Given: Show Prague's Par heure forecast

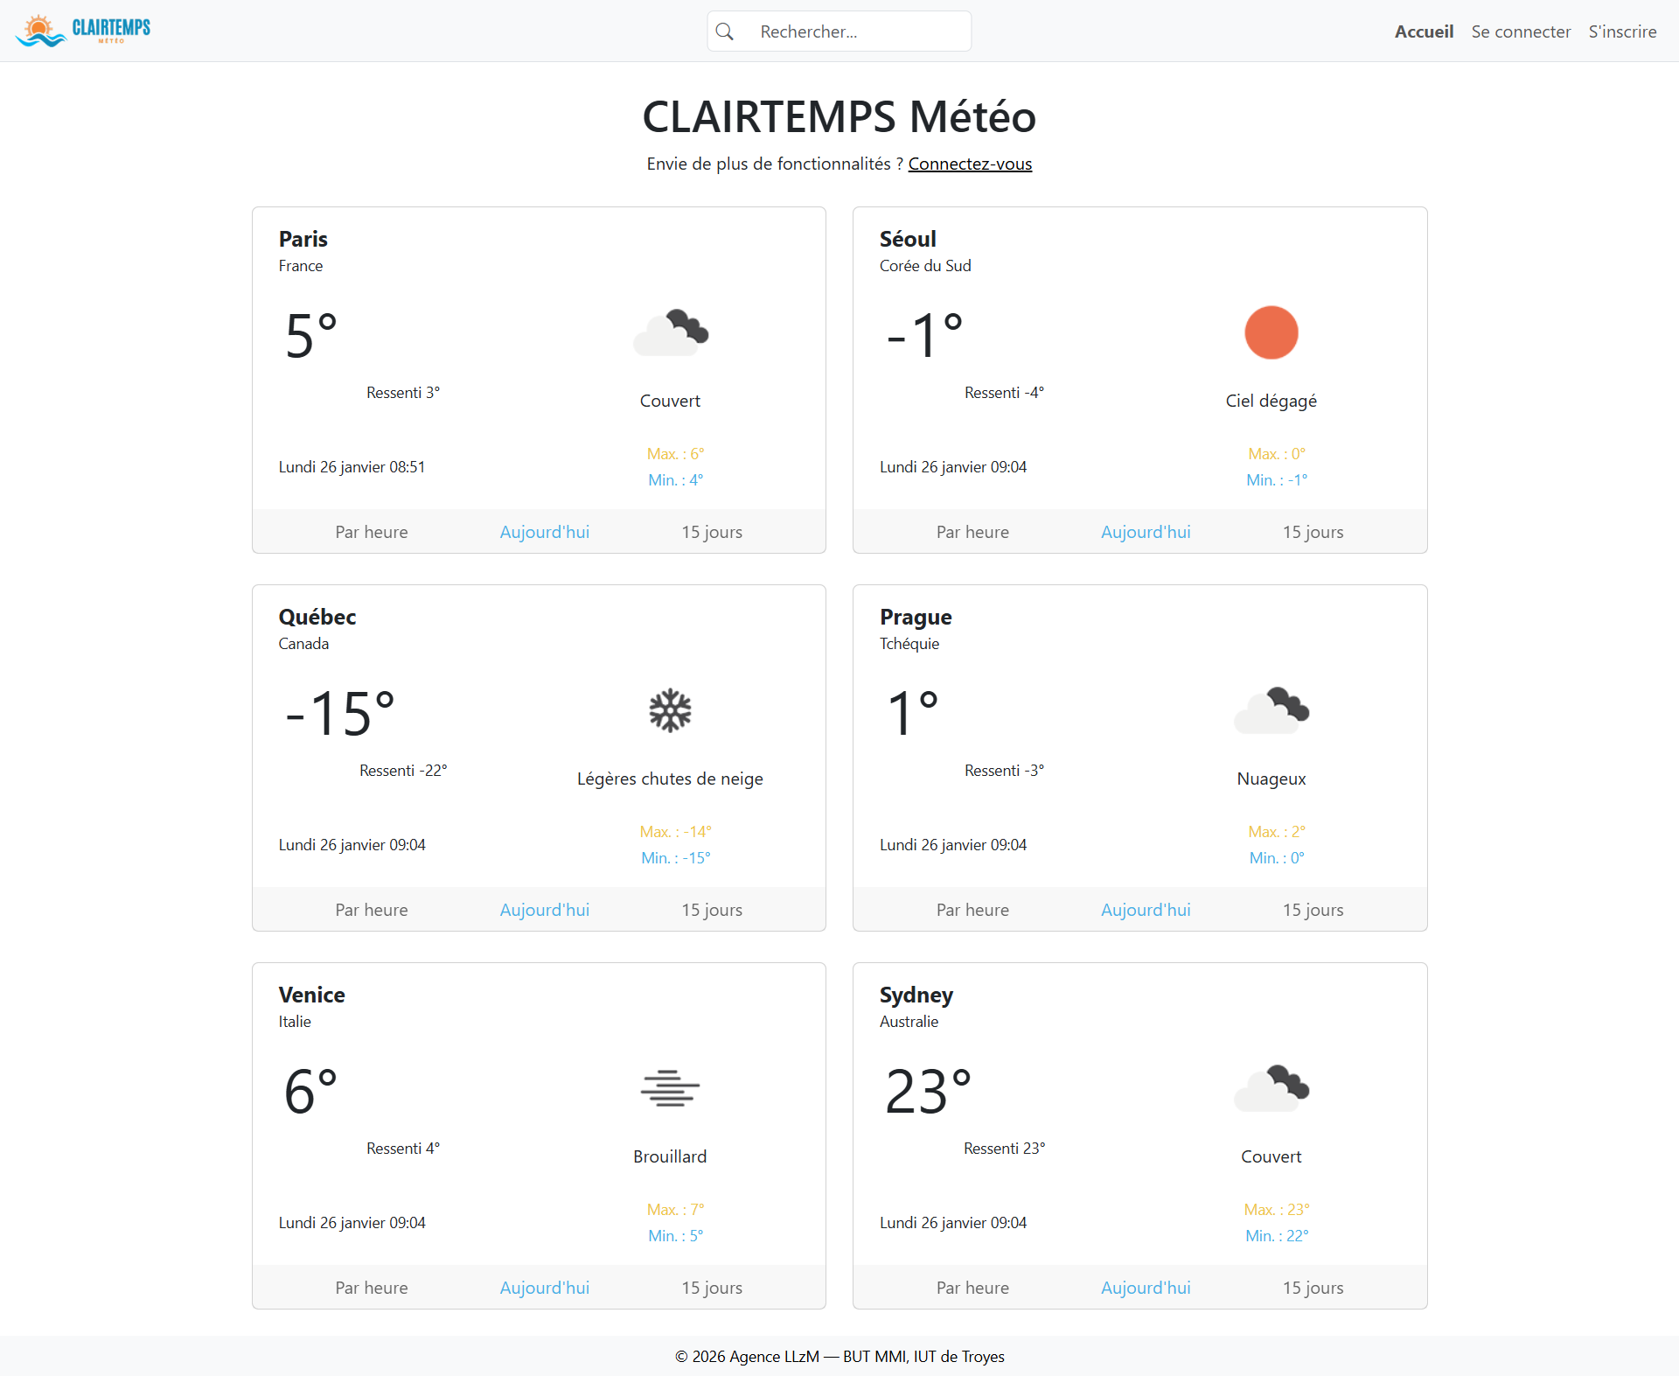Looking at the screenshot, I should (972, 910).
